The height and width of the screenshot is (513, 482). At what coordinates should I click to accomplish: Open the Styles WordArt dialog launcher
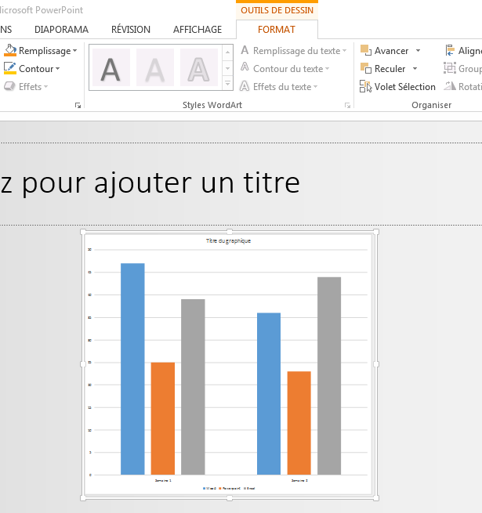(347, 105)
